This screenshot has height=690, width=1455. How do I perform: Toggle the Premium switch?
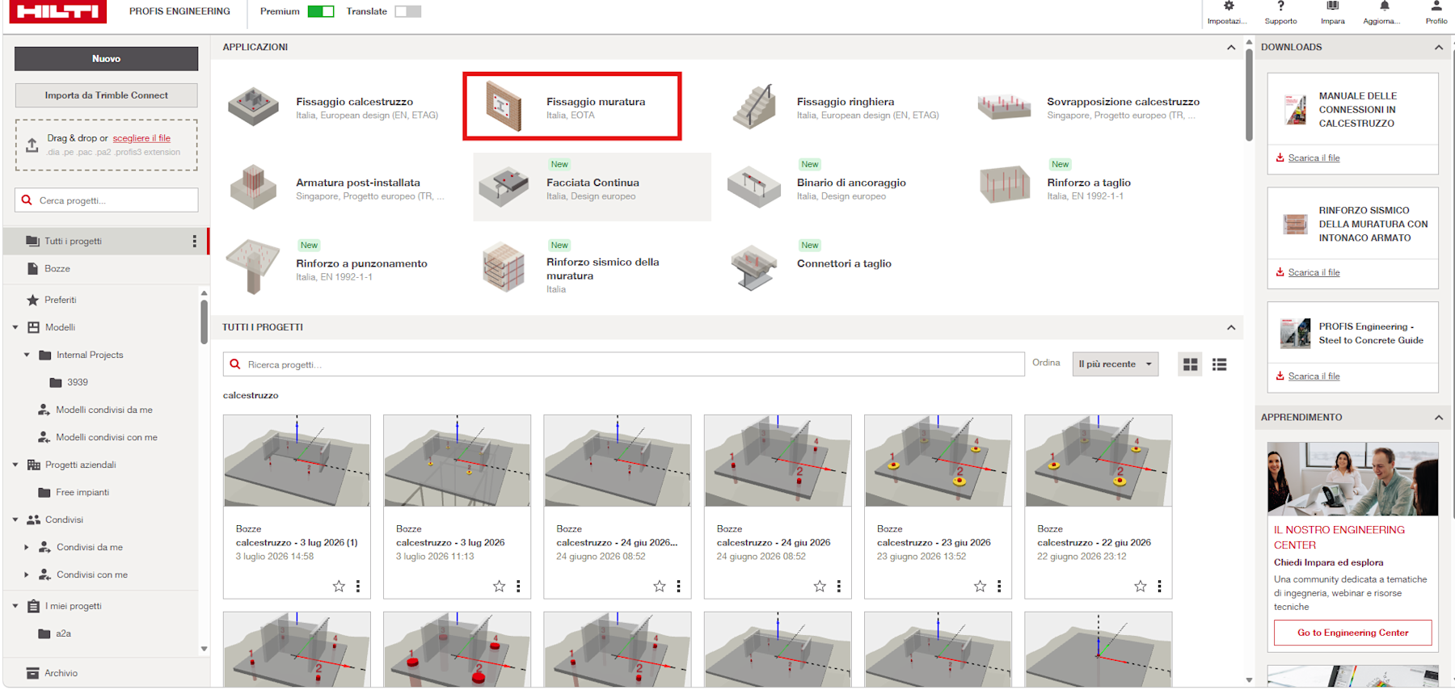[321, 11]
